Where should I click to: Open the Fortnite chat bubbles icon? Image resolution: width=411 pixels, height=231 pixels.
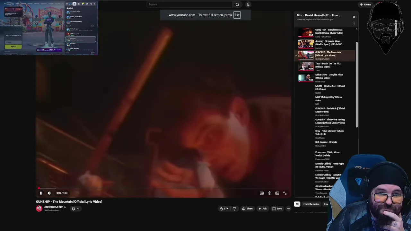(79, 4)
